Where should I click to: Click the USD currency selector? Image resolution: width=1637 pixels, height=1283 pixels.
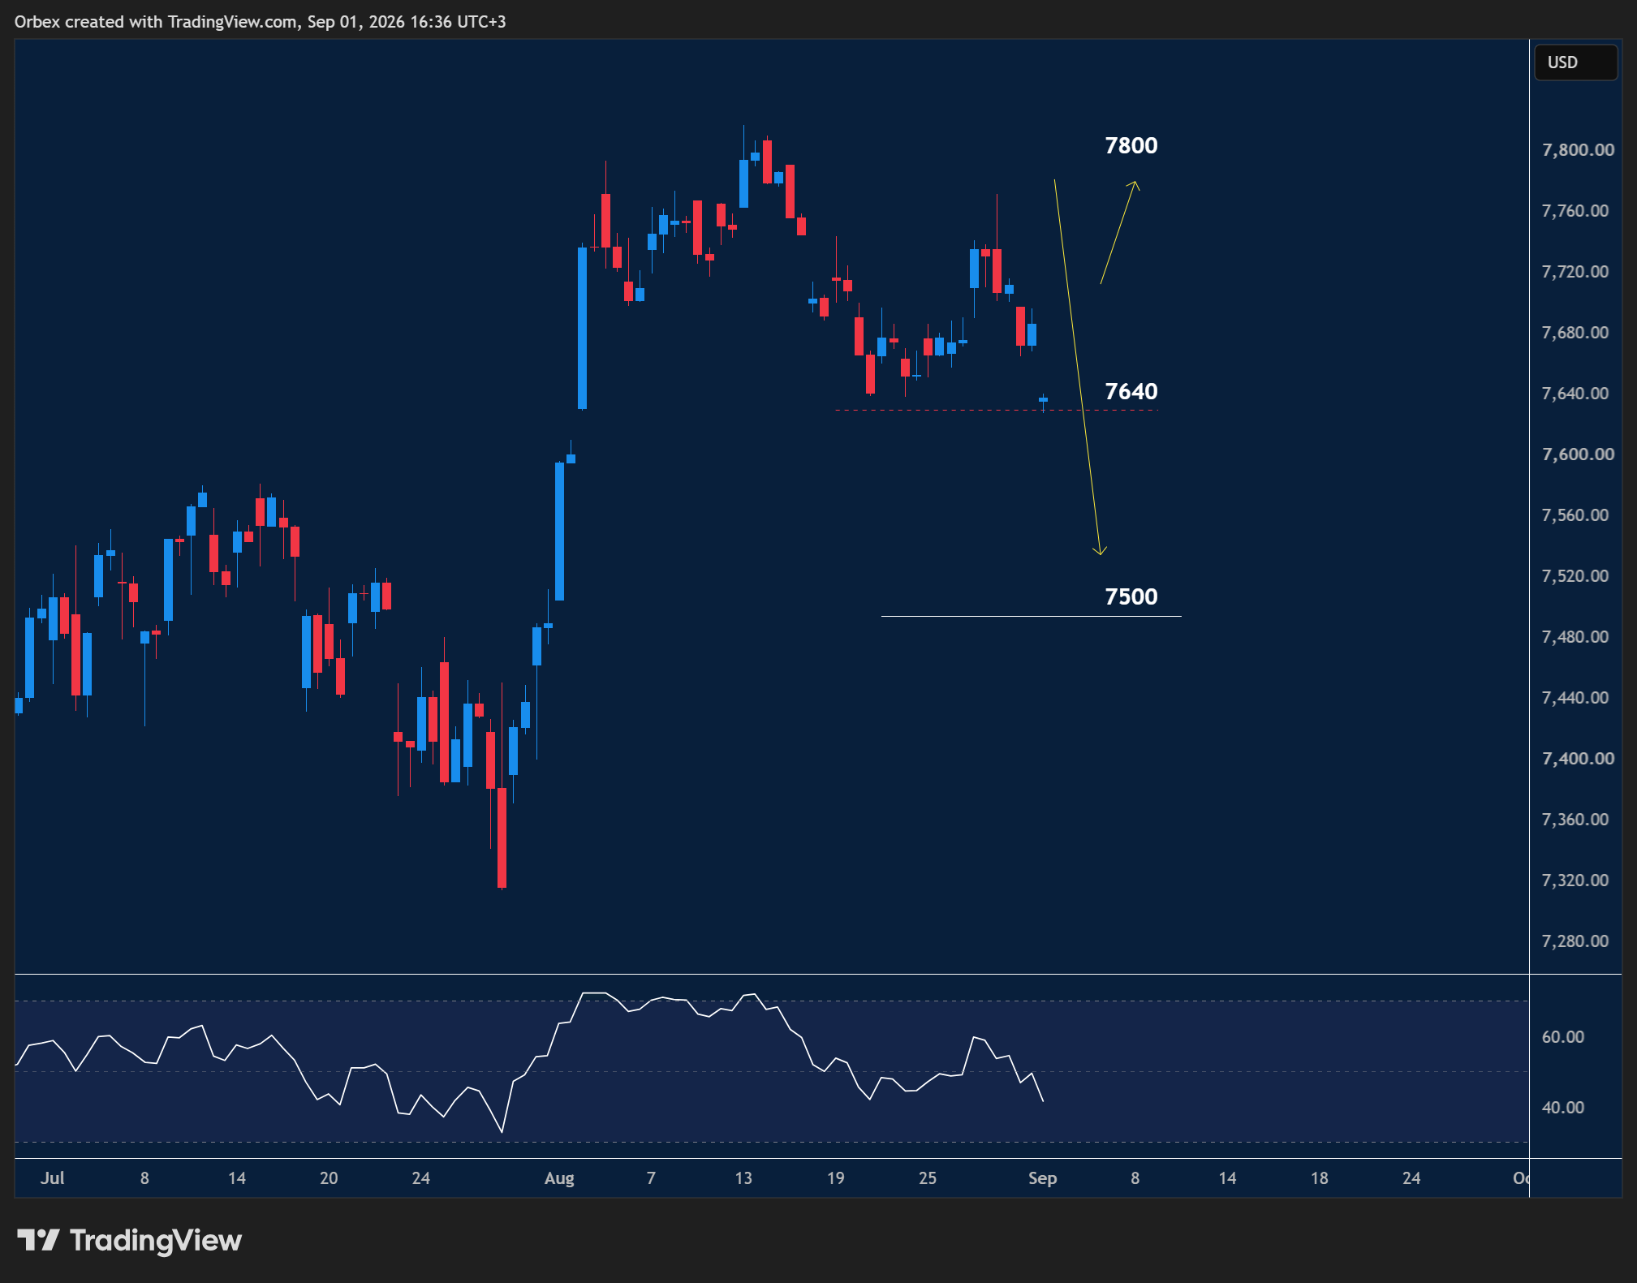(1575, 62)
